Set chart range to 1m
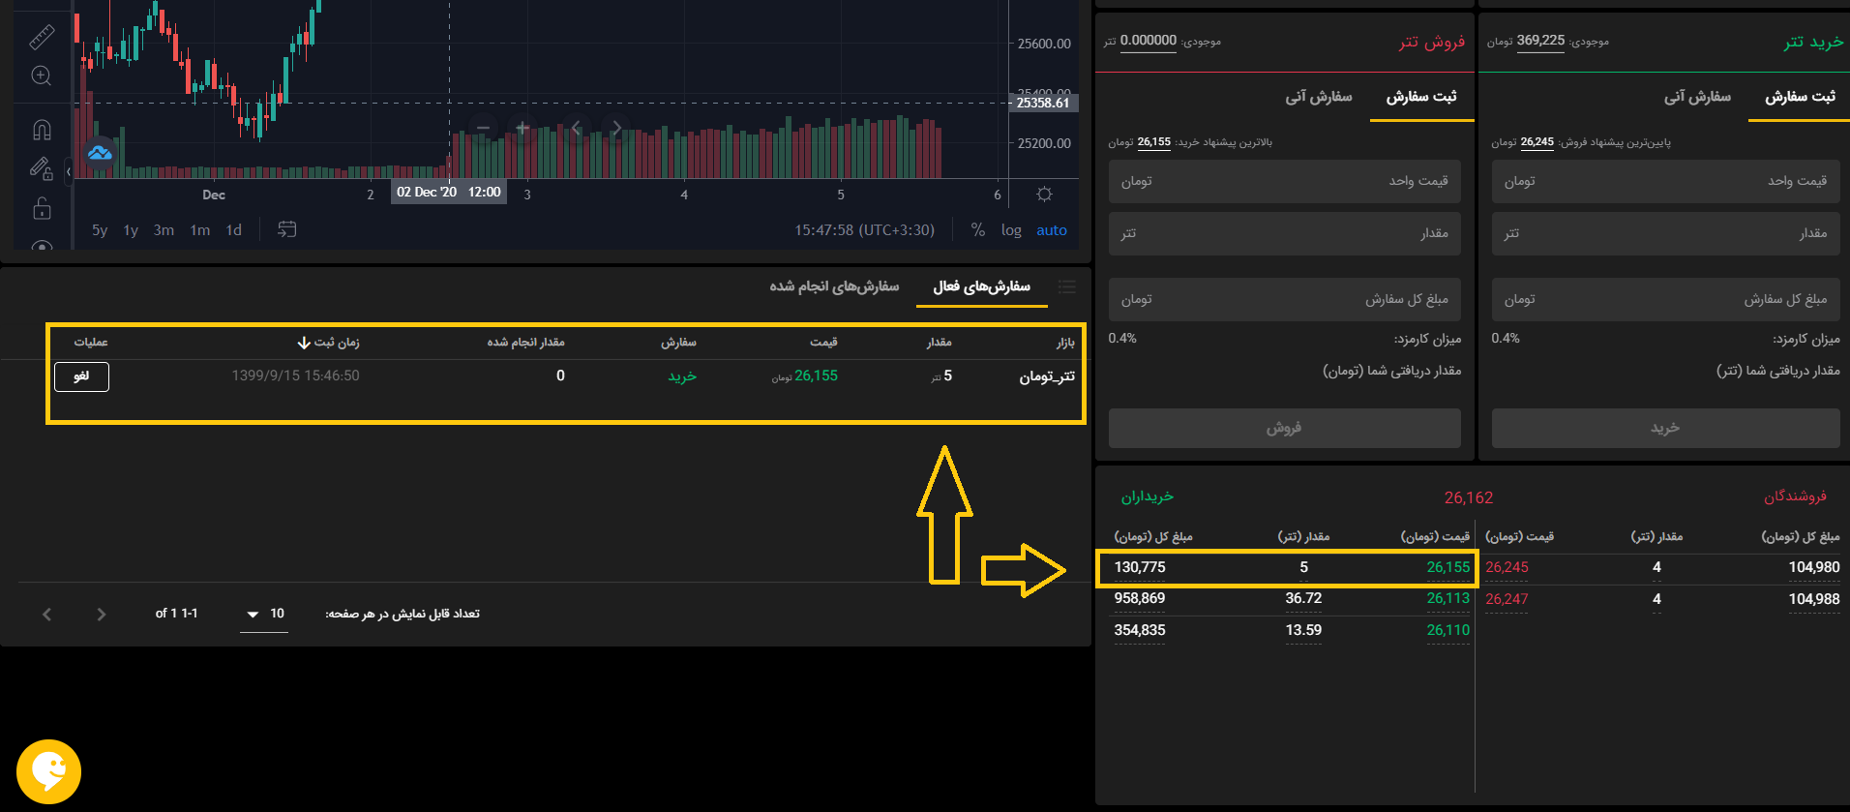 tap(200, 230)
